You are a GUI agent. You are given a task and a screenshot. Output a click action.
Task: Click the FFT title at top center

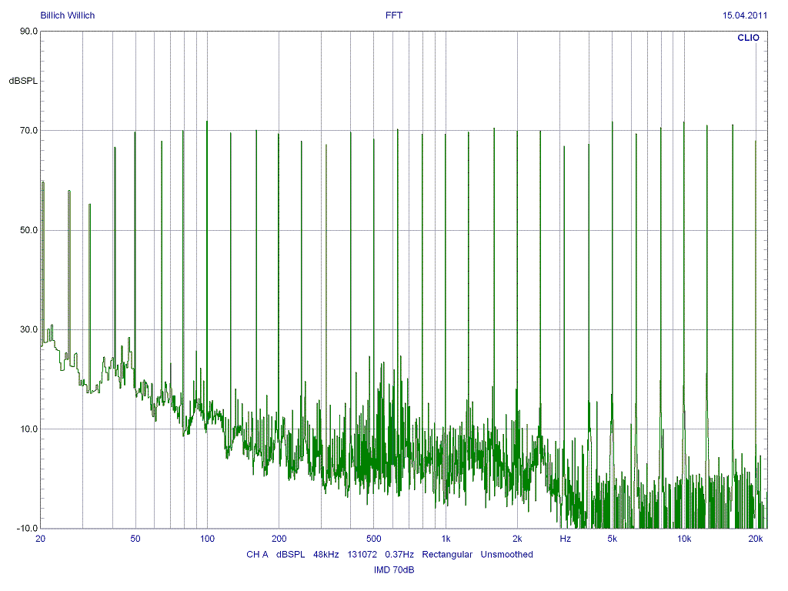coord(393,15)
